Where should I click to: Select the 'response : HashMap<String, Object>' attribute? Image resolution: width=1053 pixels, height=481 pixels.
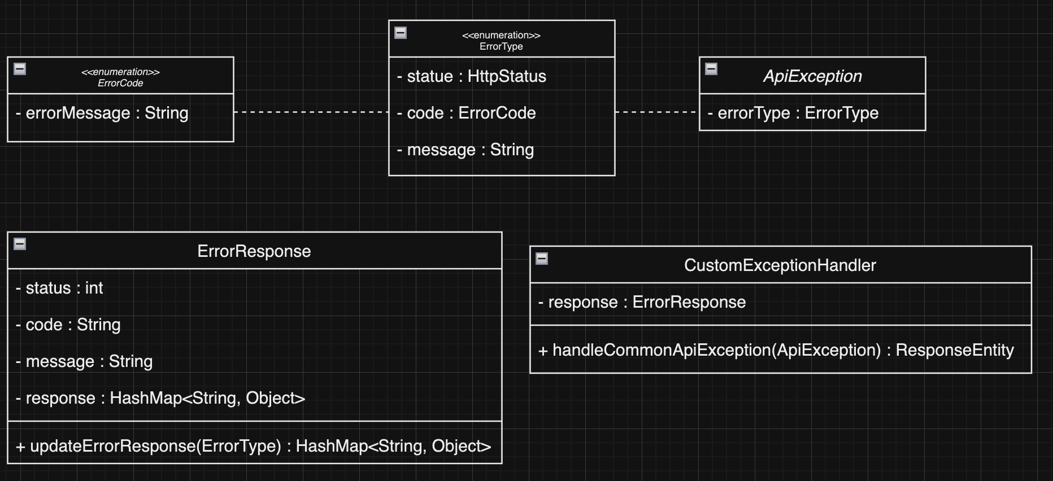tap(160, 398)
